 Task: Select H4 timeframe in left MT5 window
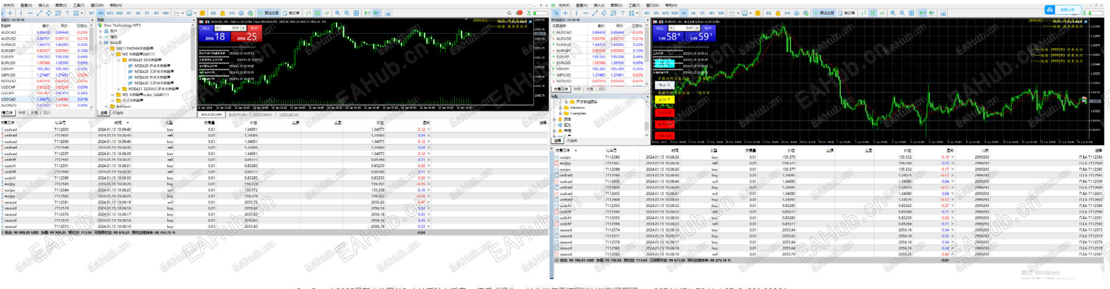tap(138, 13)
